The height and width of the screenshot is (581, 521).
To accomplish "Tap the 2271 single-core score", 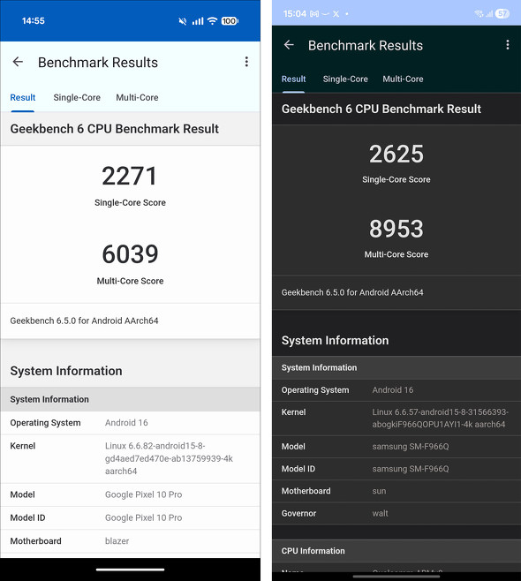I will pos(130,176).
